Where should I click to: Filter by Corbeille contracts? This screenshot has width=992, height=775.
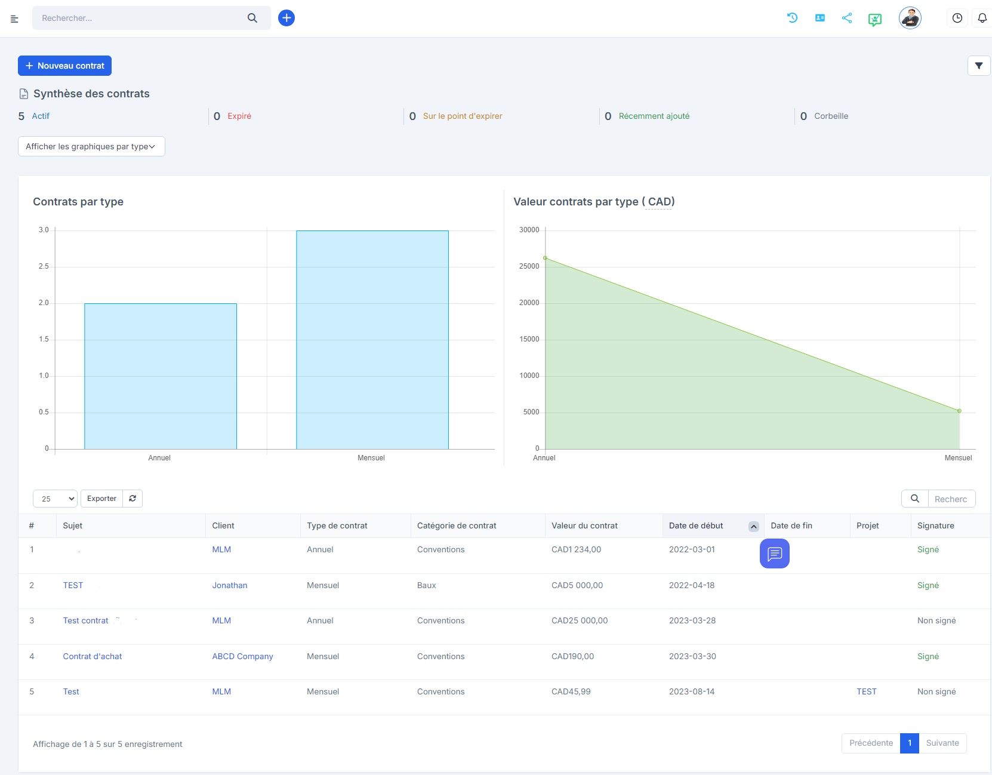coord(831,116)
